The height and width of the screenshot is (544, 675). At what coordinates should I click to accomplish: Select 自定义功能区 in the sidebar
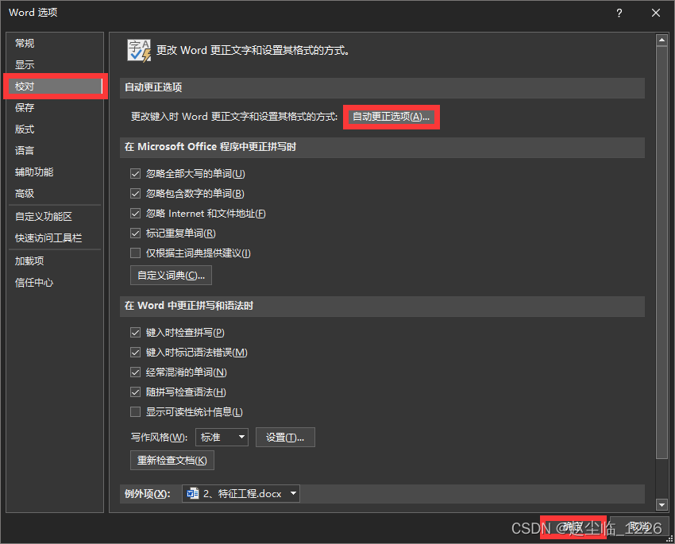pyautogui.click(x=55, y=217)
